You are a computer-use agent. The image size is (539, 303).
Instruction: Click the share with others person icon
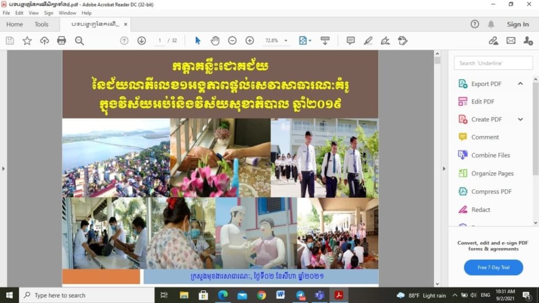[528, 41]
